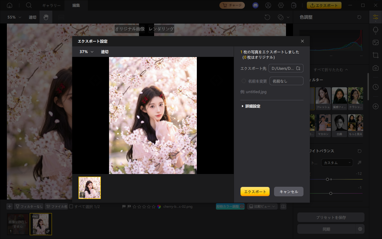Click the split-view comparison icon
Screen dimensions: 382x239
(283, 206)
